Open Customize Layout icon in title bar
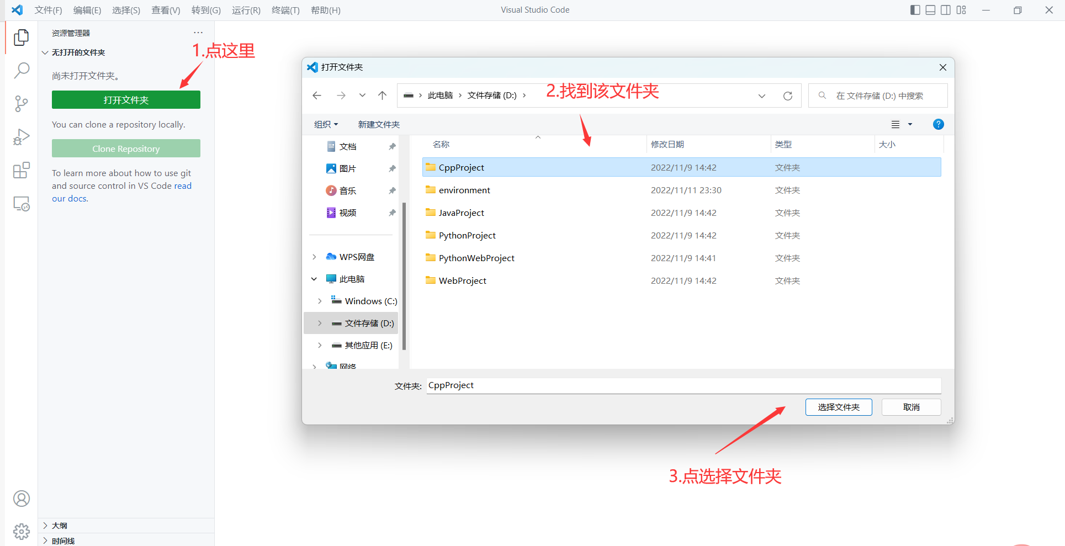Screen dimensions: 1065x546 click(x=961, y=10)
